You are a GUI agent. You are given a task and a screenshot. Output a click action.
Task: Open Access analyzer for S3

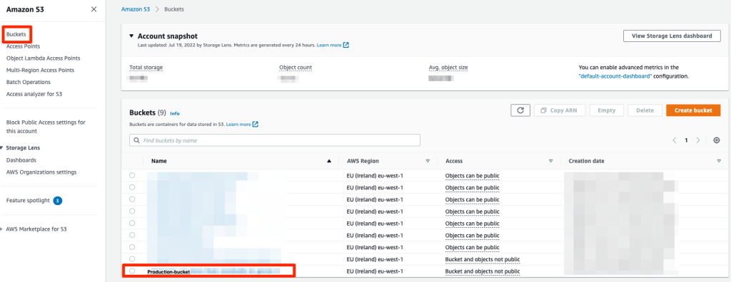[34, 93]
